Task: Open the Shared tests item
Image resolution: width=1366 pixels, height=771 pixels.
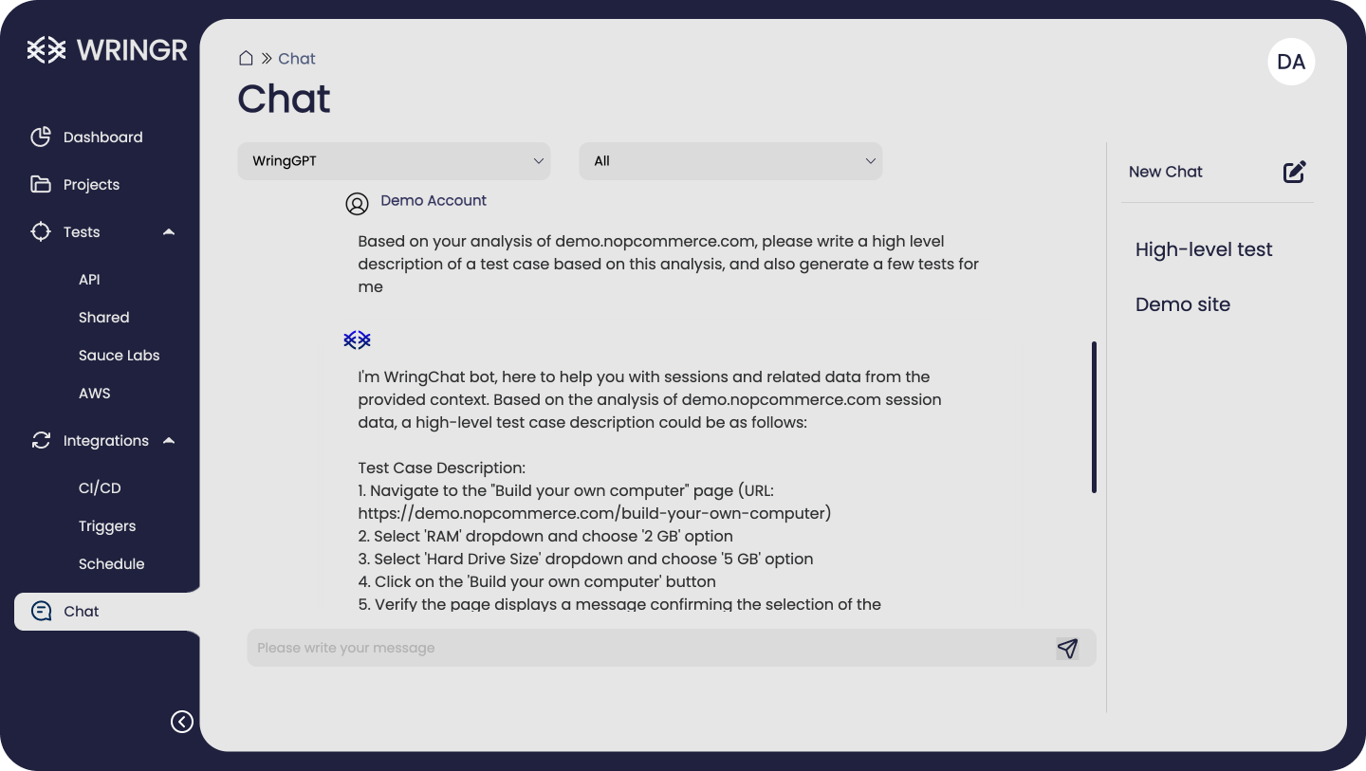Action: [104, 318]
